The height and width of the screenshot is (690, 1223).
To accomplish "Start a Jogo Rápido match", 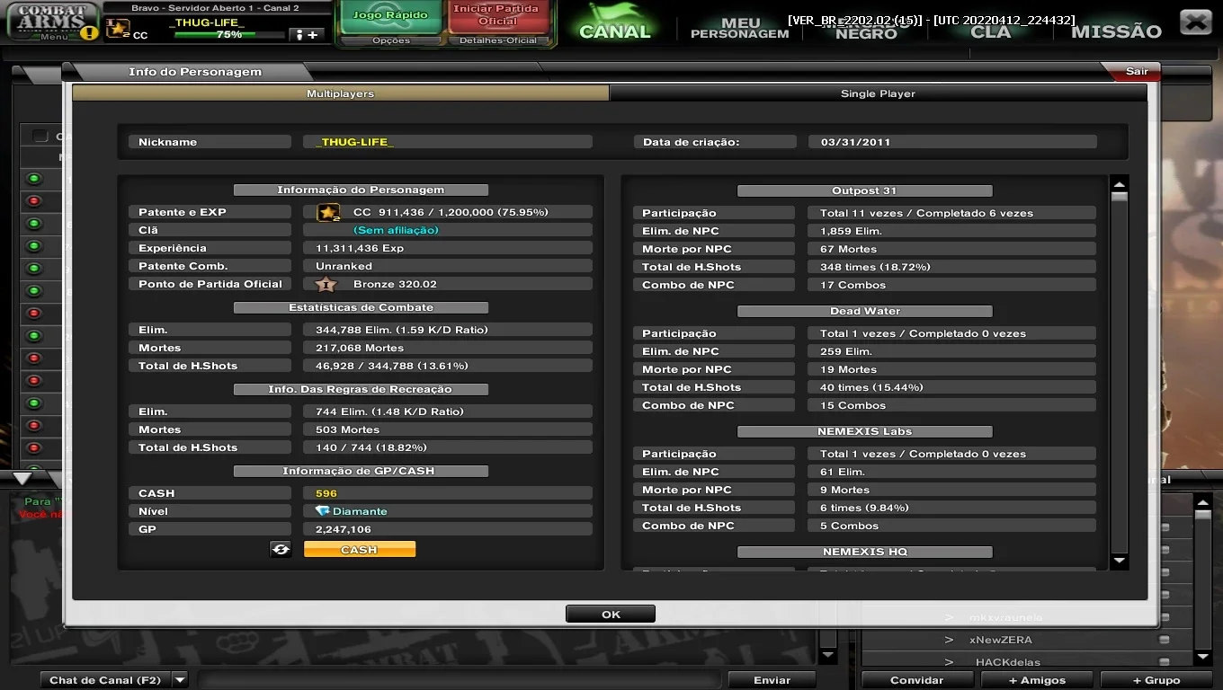I will pos(390,16).
